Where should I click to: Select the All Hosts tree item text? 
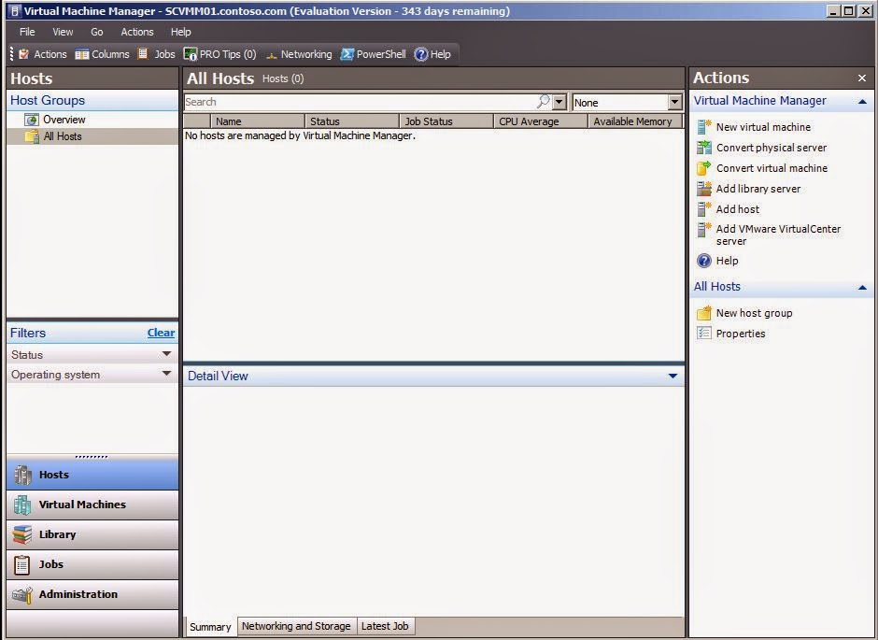63,136
